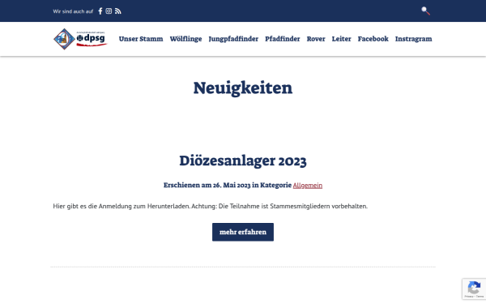Click the 'Erschienen am 26. Mai 2023' text
Screen dimensions: 486x304
pos(207,185)
